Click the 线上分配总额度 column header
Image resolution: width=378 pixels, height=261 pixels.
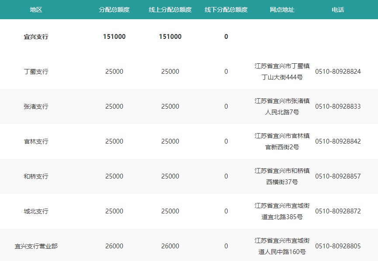[170, 10]
